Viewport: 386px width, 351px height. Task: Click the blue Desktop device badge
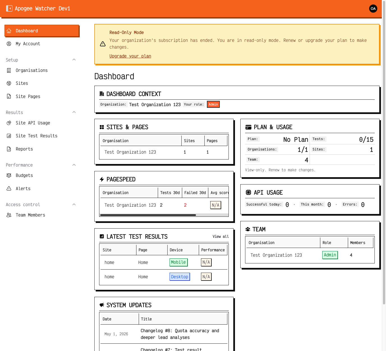[x=180, y=277]
